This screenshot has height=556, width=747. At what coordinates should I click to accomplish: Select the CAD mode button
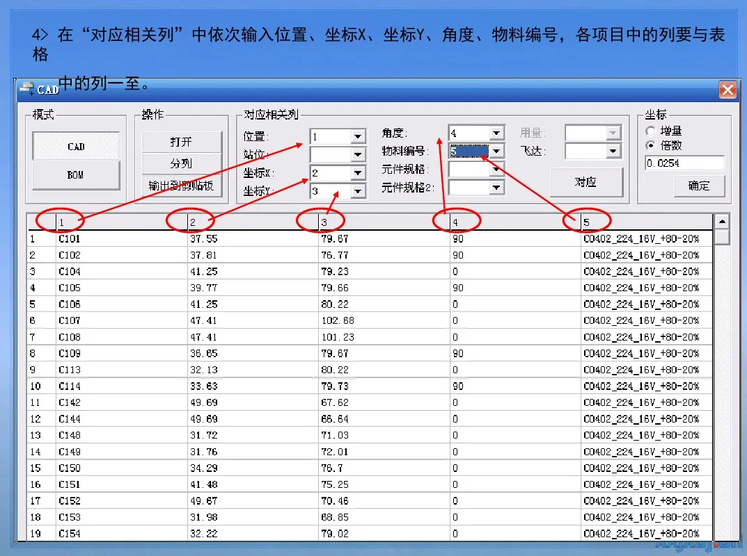click(76, 146)
